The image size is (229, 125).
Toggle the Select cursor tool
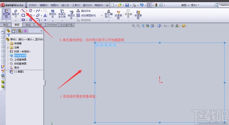[149, 5]
